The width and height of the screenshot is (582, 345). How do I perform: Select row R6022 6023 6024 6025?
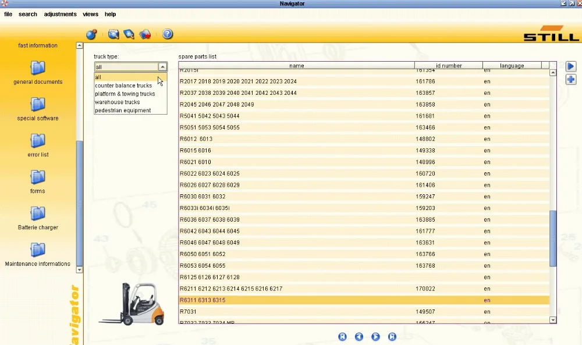click(364, 173)
